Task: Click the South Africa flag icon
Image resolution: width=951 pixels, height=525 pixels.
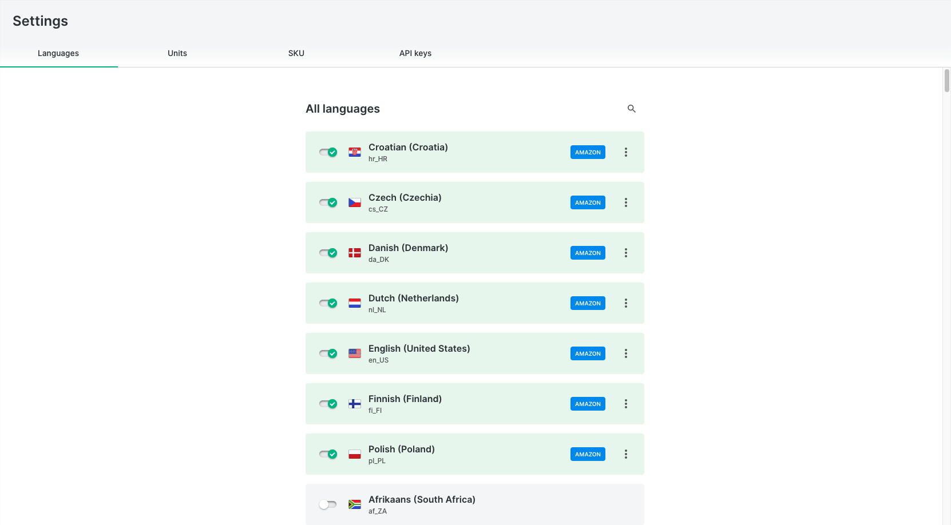Action: pos(355,504)
